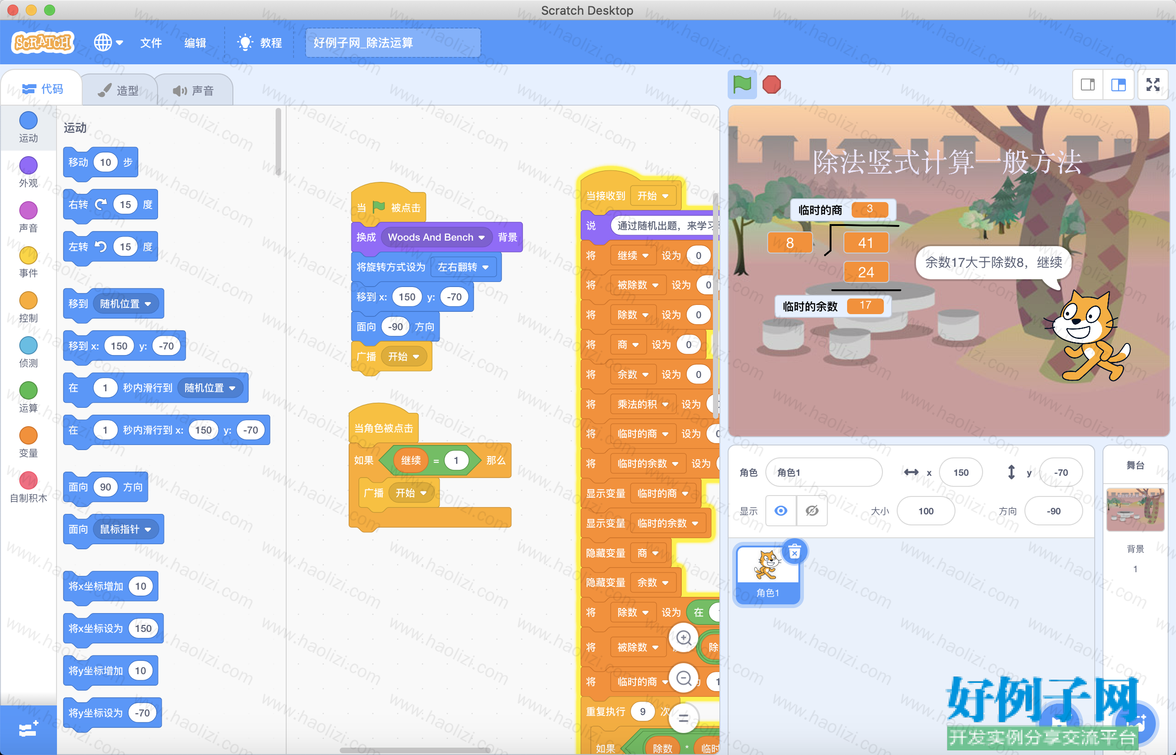Click the 大小 size field
This screenshot has height=755, width=1176.
[x=925, y=511]
